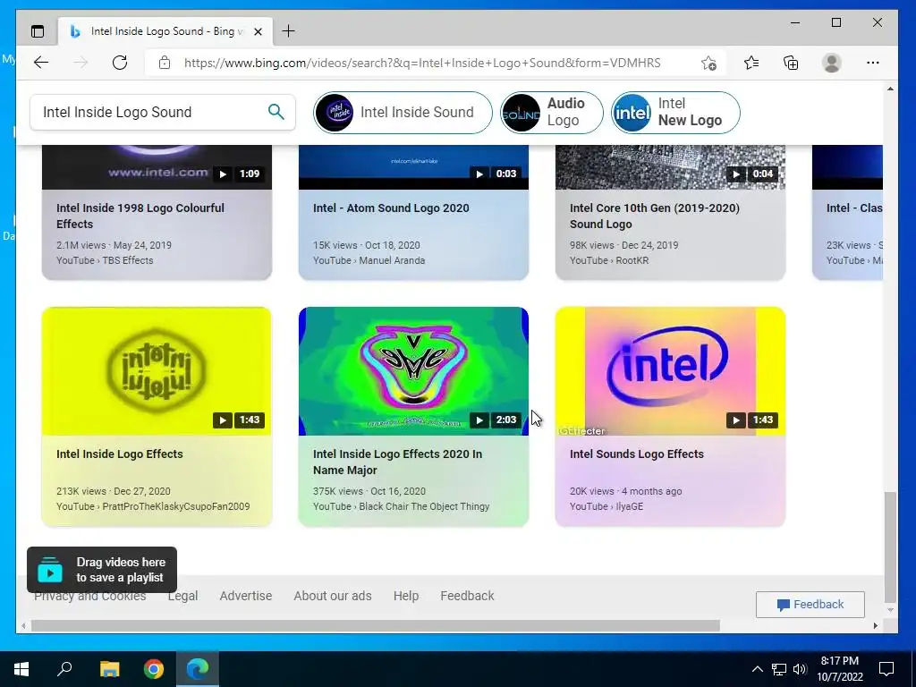This screenshot has width=916, height=687.
Task: Open taskbar search magnifier
Action: [x=64, y=669]
